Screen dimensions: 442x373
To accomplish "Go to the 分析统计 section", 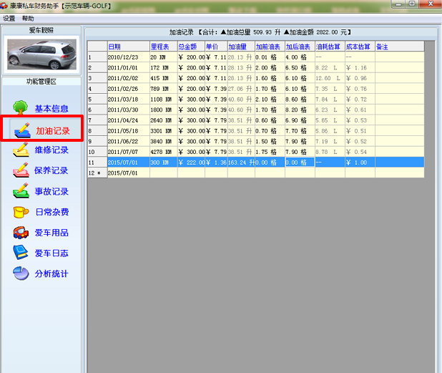I will pos(51,273).
